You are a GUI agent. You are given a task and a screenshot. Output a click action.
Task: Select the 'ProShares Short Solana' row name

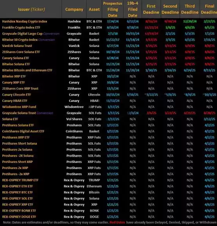point(20,143)
